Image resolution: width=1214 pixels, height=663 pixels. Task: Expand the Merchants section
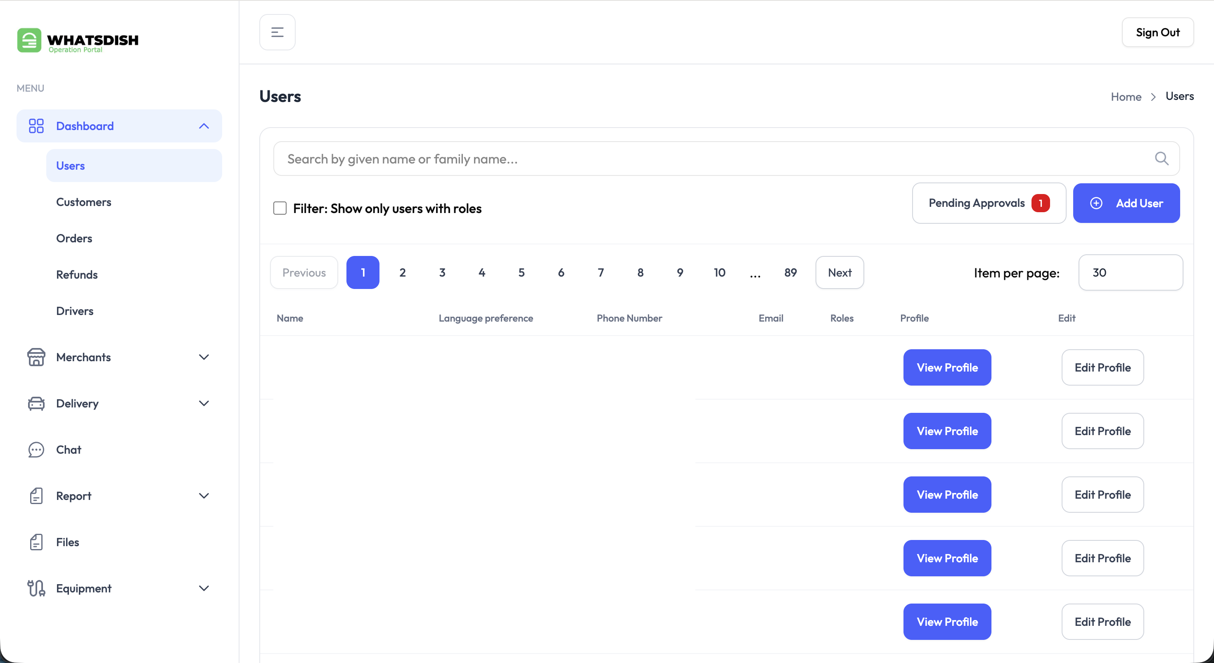click(204, 357)
